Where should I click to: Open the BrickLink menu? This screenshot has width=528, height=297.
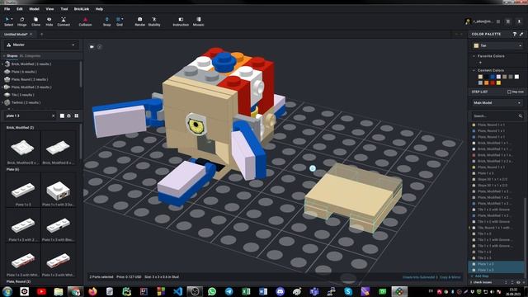click(x=82, y=9)
